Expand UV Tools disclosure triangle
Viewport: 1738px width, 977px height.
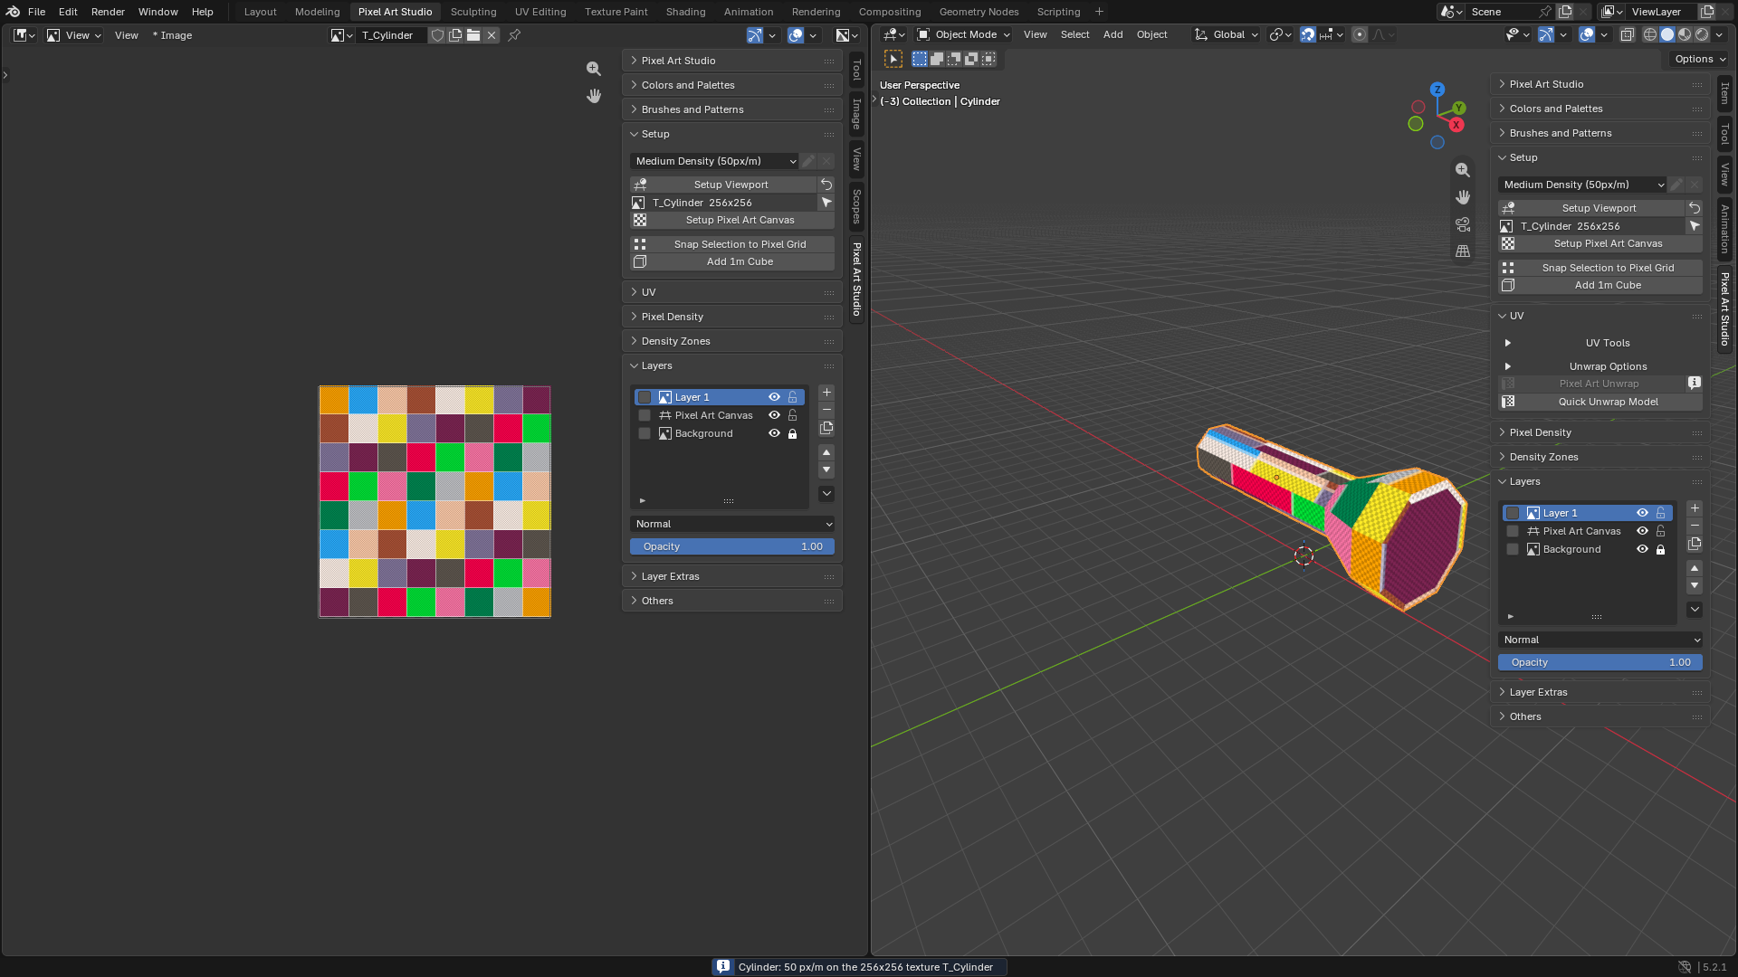click(x=1507, y=343)
